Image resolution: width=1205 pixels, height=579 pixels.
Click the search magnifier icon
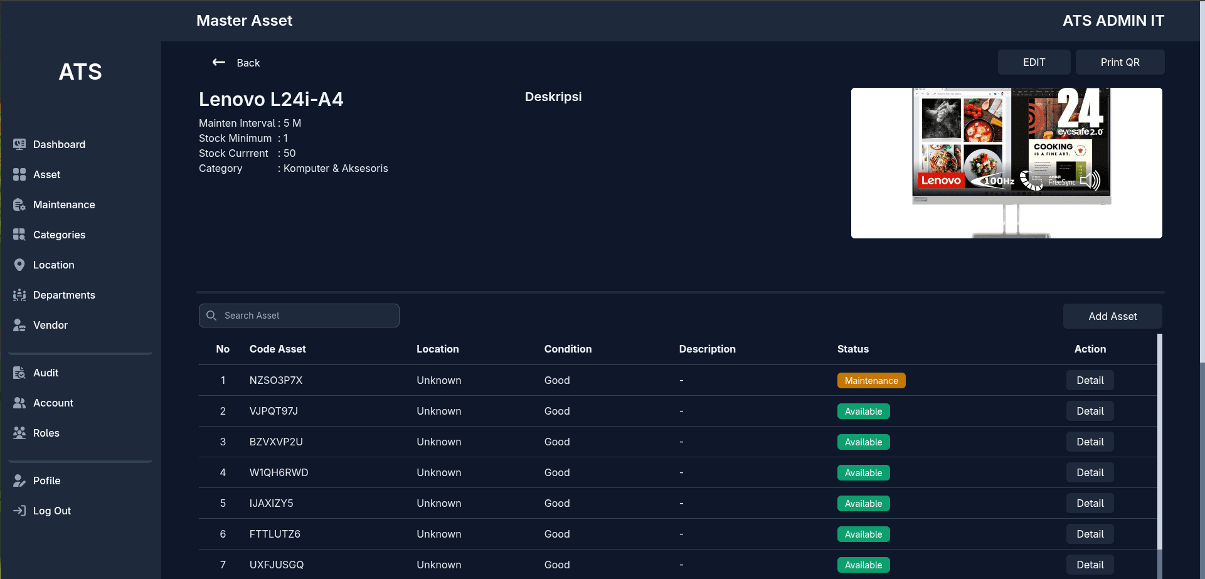(211, 316)
